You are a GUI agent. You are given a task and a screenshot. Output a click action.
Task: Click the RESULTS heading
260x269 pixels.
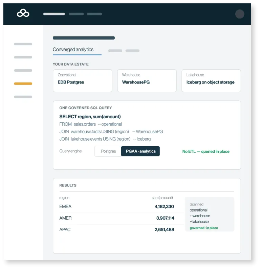pos(68,185)
